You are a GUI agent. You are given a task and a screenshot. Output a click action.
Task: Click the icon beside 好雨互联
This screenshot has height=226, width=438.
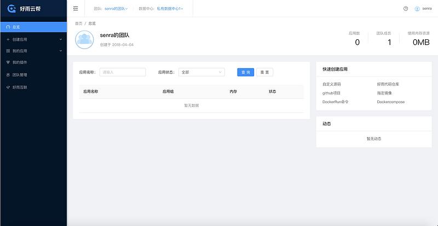(8, 87)
